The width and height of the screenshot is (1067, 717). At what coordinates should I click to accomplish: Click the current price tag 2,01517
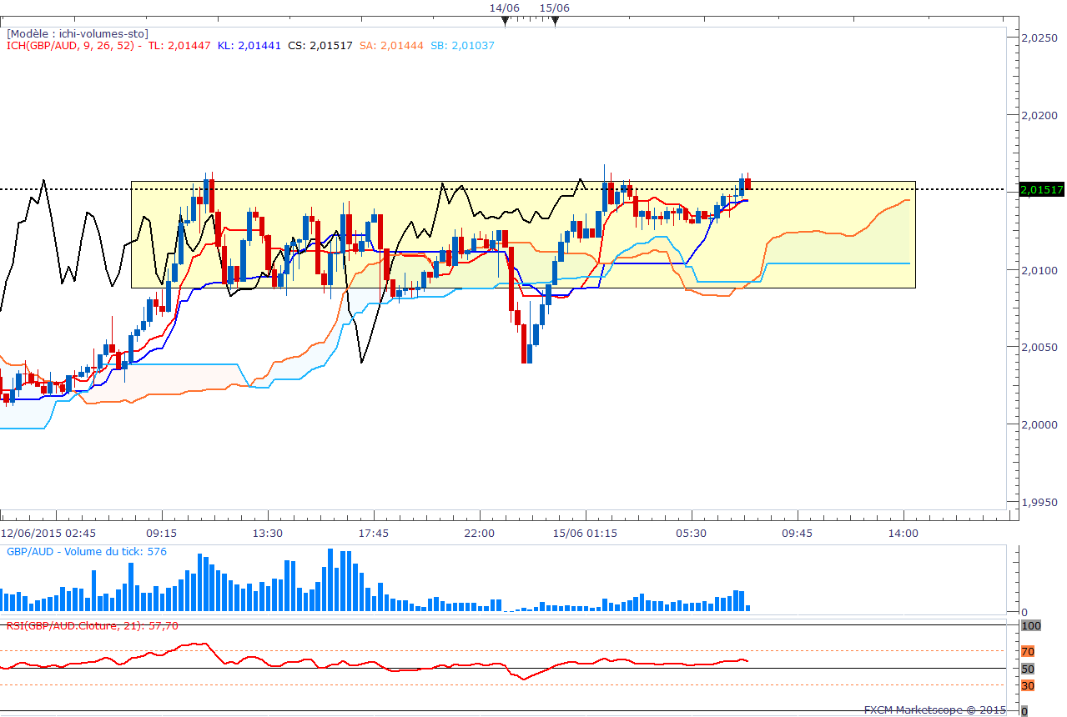pos(1042,189)
